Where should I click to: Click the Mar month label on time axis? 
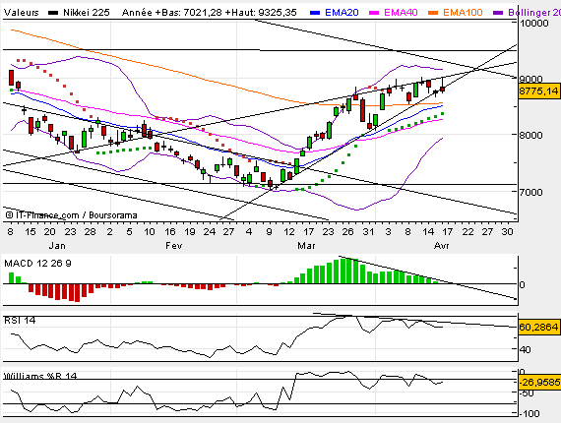306,246
